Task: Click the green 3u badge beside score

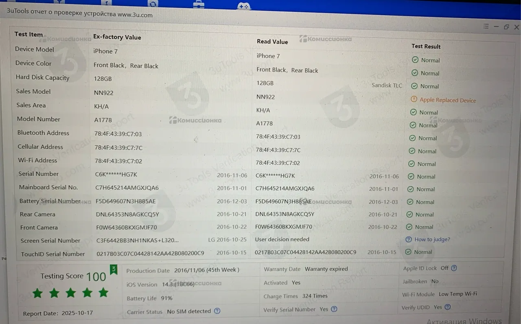Action: point(114,269)
